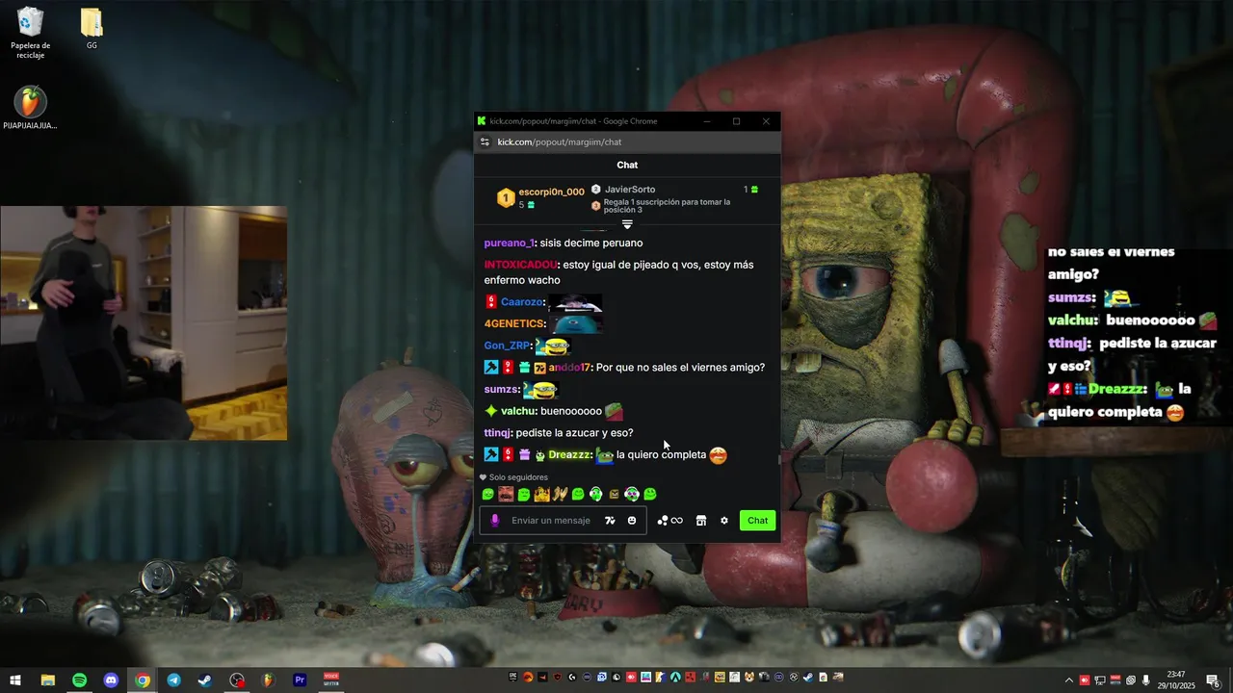1233x693 pixels.
Task: Open FL Studio from the taskbar
Action: [268, 680]
